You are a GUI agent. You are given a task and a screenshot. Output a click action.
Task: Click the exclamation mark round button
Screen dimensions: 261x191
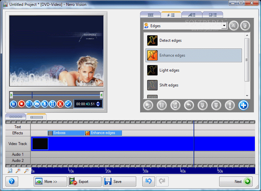230,105
